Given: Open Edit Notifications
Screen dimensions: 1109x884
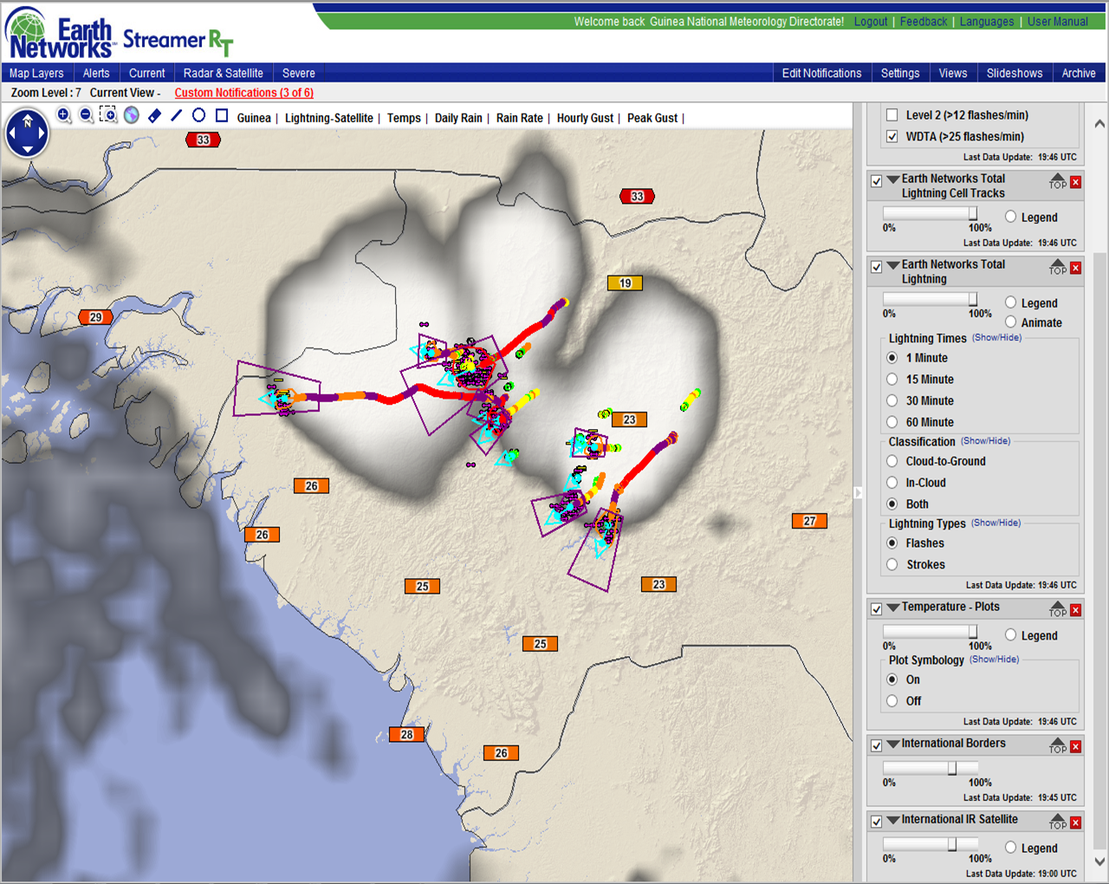Looking at the screenshot, I should [821, 73].
